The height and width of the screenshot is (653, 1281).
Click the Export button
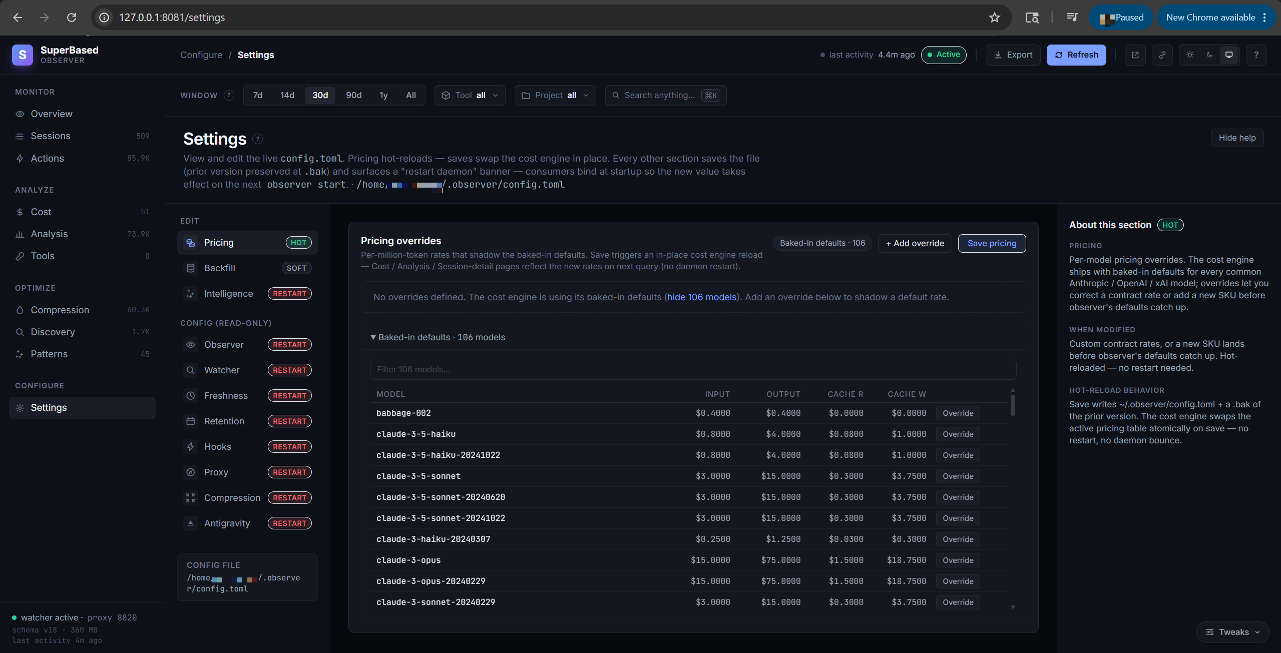tap(1013, 55)
